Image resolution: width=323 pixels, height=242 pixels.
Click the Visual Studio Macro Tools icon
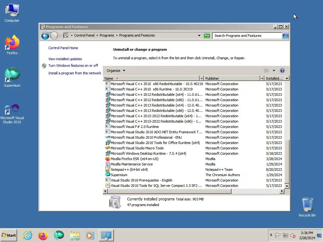tap(108, 148)
